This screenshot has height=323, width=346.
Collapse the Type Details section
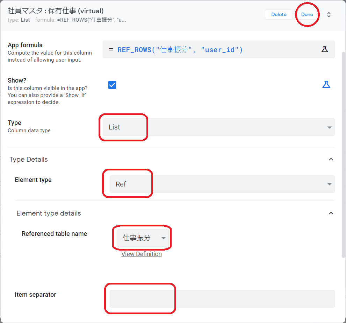tap(331, 159)
